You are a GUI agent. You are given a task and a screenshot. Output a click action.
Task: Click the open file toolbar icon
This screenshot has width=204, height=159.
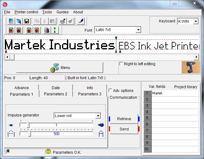tap(19, 21)
